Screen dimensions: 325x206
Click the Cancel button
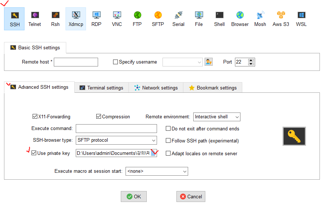coord(191,197)
